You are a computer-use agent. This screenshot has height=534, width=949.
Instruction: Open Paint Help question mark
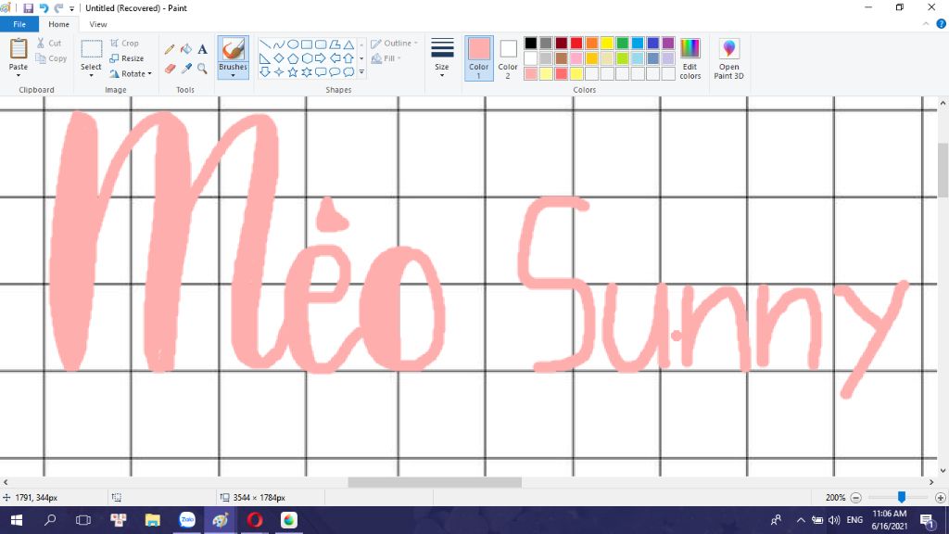tap(942, 24)
